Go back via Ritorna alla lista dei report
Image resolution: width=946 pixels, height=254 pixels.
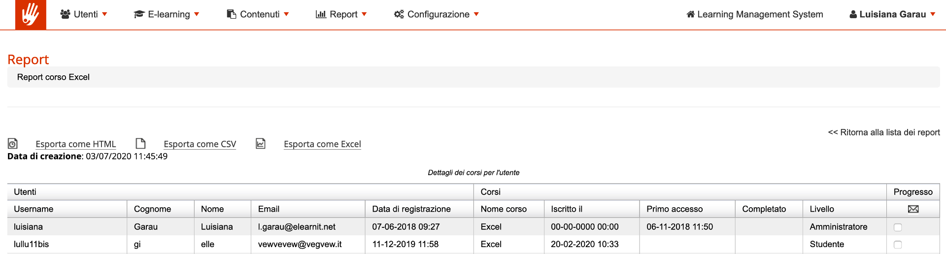click(884, 132)
